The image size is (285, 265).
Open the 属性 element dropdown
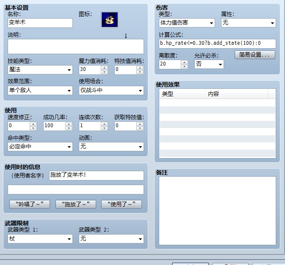tap(249, 23)
